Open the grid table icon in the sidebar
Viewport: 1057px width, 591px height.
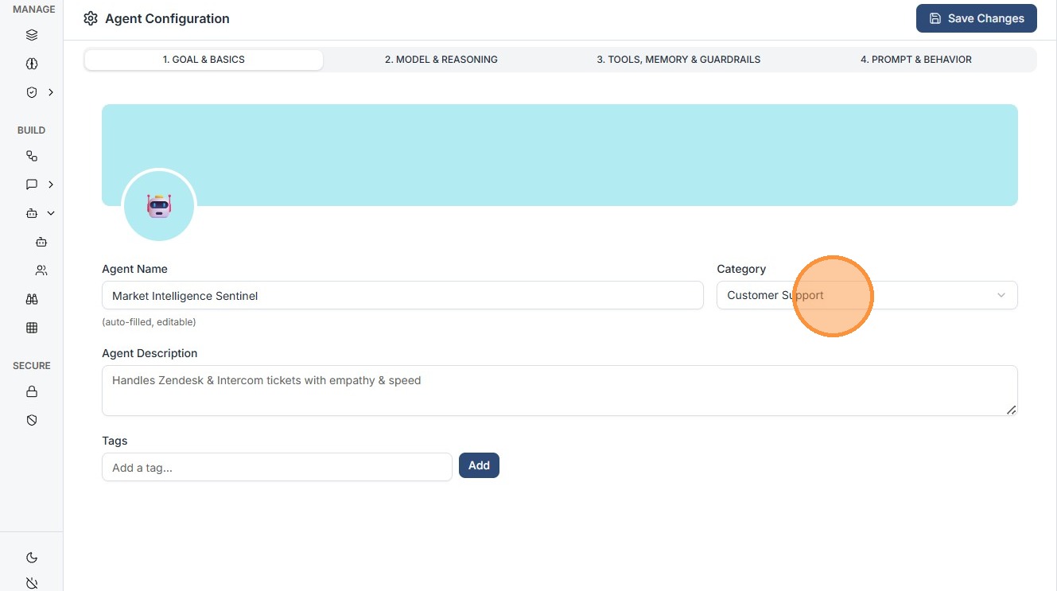[32, 328]
